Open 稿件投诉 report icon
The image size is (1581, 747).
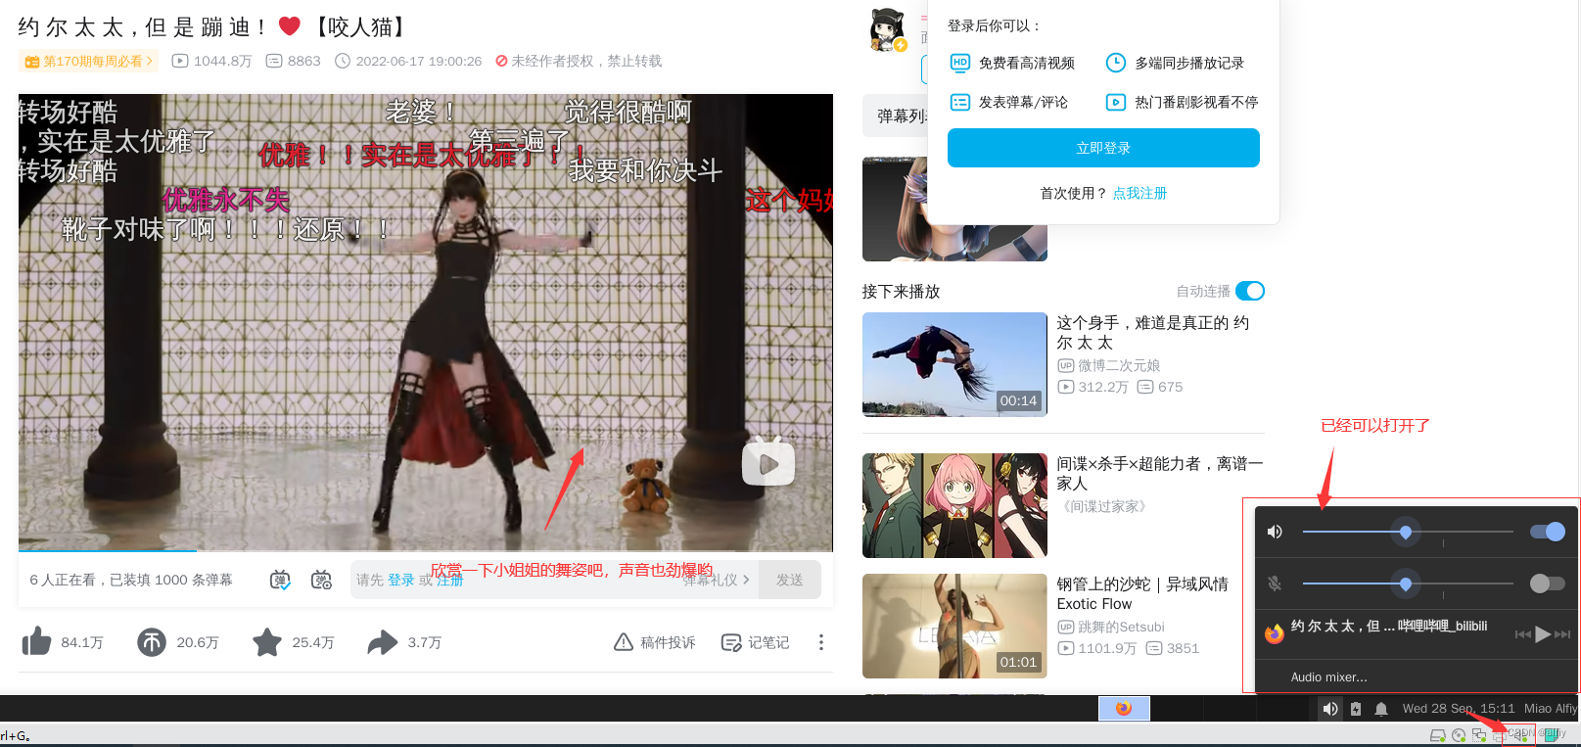pyautogui.click(x=624, y=642)
